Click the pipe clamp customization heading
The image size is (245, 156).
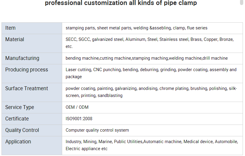tap(121, 3)
